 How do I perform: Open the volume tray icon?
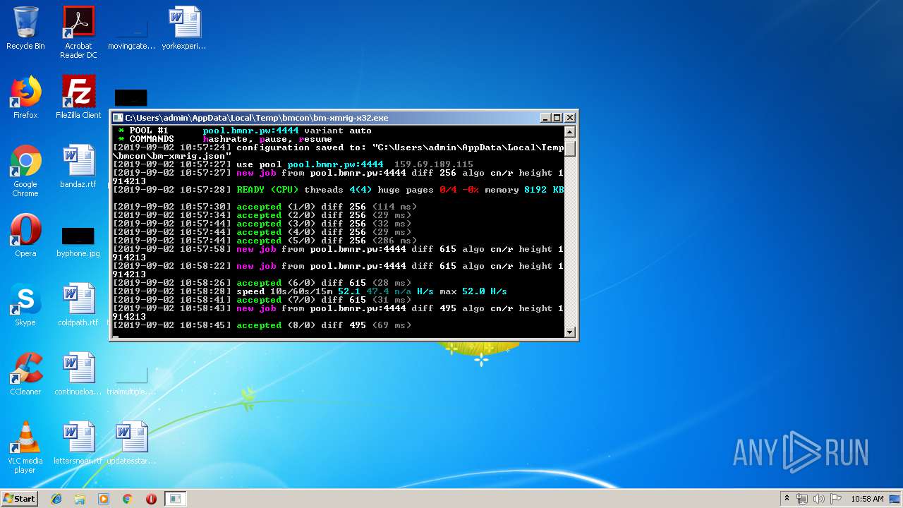tap(819, 499)
